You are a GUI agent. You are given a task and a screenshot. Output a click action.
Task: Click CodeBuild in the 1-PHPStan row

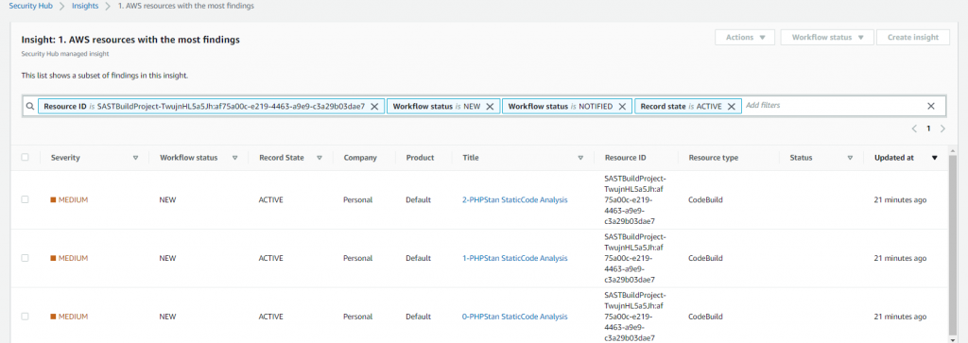click(705, 258)
